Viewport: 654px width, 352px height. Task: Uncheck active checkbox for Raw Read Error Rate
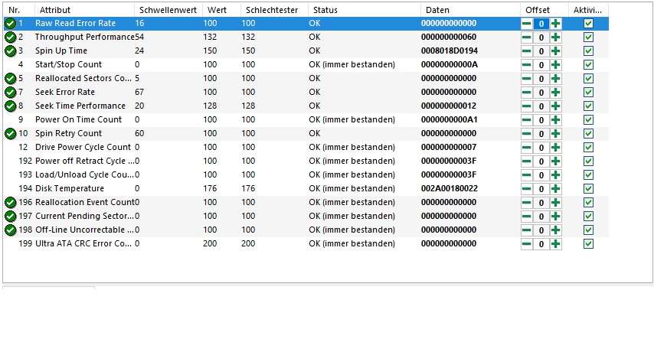[588, 24]
